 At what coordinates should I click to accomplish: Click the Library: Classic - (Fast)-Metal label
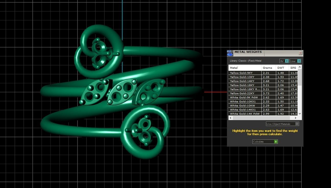point(246,61)
